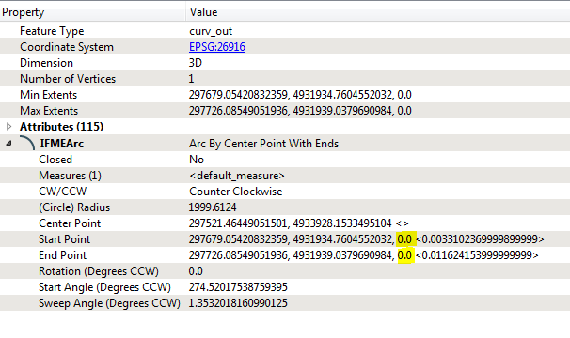This screenshot has width=570, height=338.
Task: Select the Min Extents label
Action: [49, 95]
